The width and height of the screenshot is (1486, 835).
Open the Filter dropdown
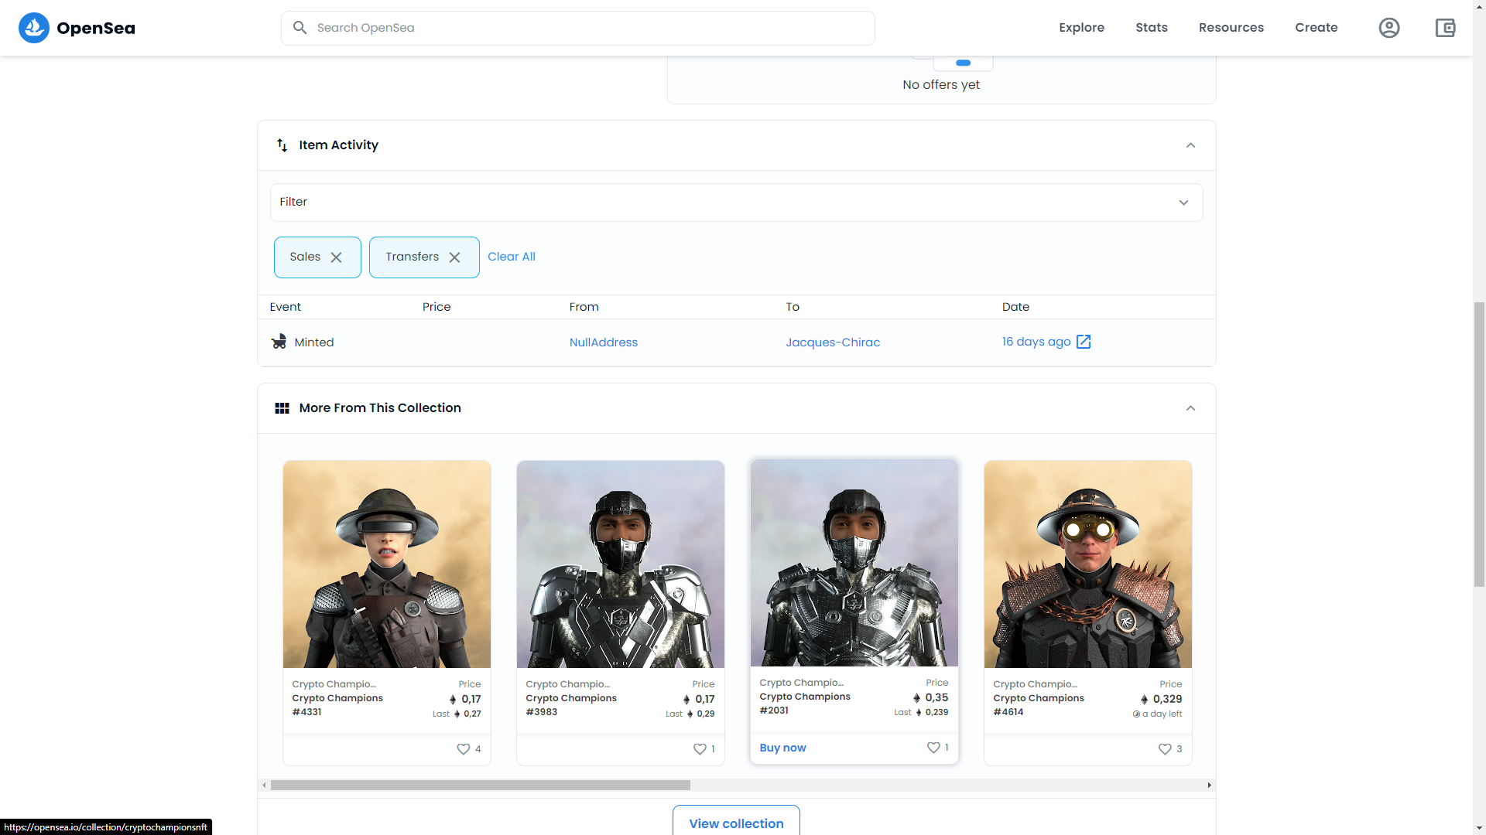(736, 203)
